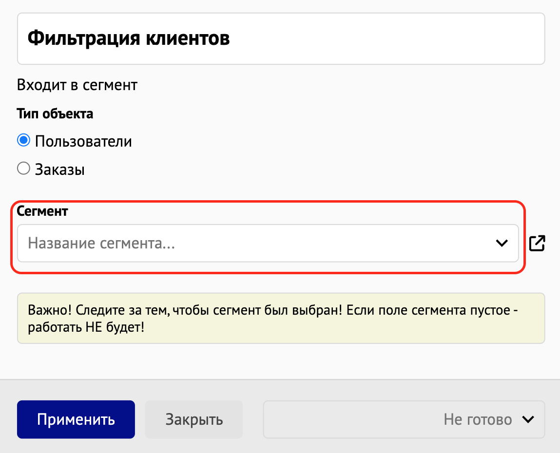
Task: Click the Фильтрация клиентов title field
Action: [x=281, y=38]
